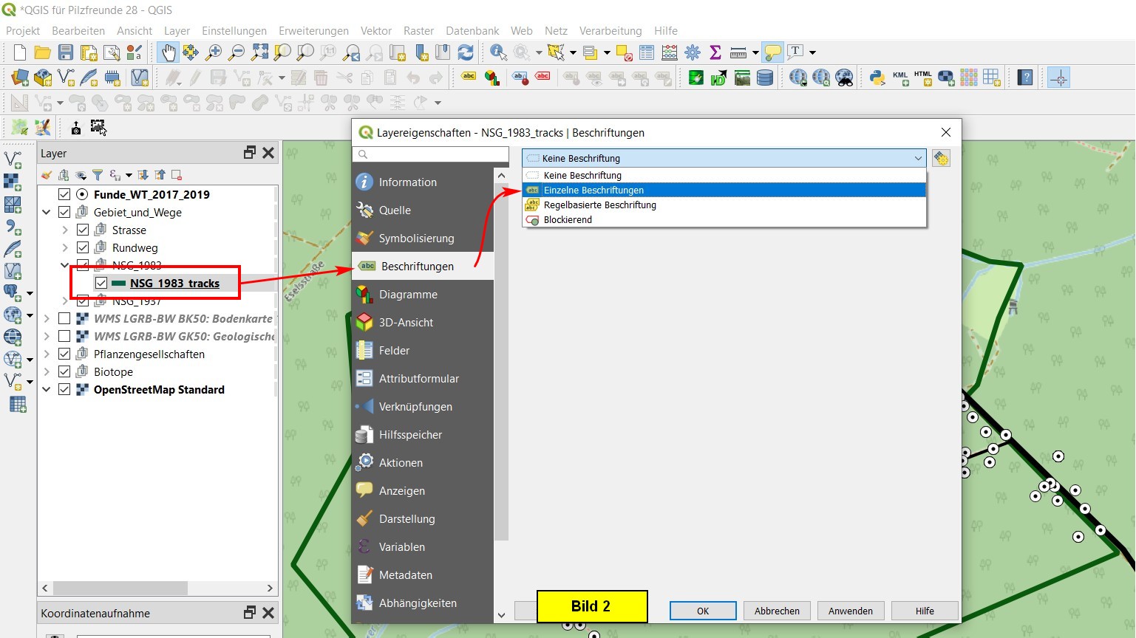Expand the Strasse layer group
This screenshot has width=1136, height=638.
click(x=65, y=230)
